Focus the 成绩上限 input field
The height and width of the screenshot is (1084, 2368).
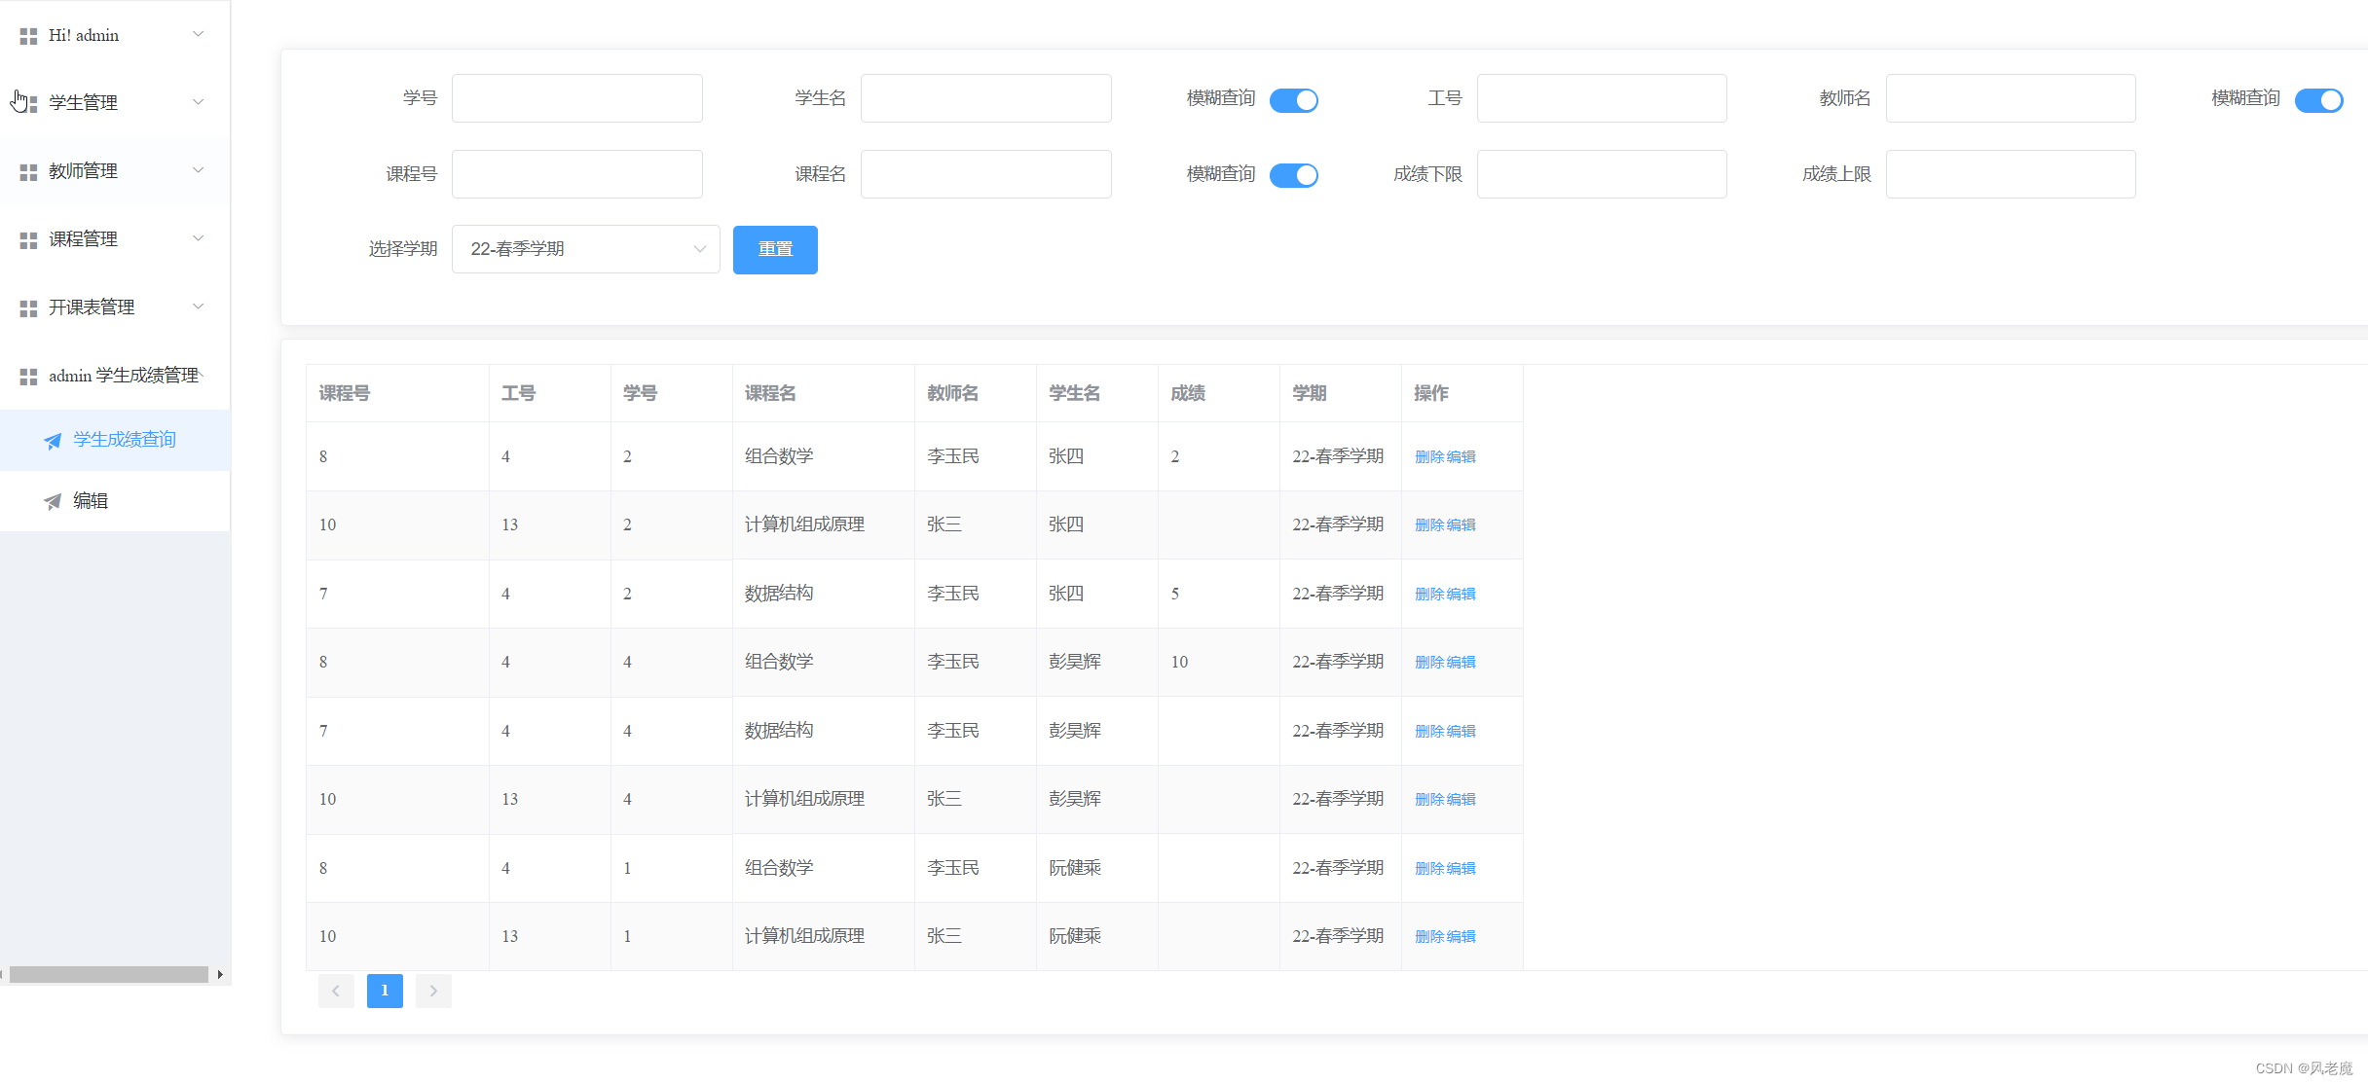2011,174
